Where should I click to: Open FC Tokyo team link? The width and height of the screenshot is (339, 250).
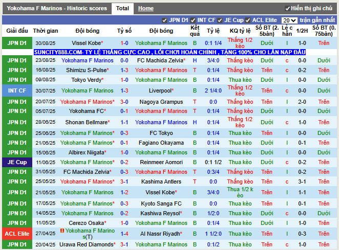pos(161,133)
